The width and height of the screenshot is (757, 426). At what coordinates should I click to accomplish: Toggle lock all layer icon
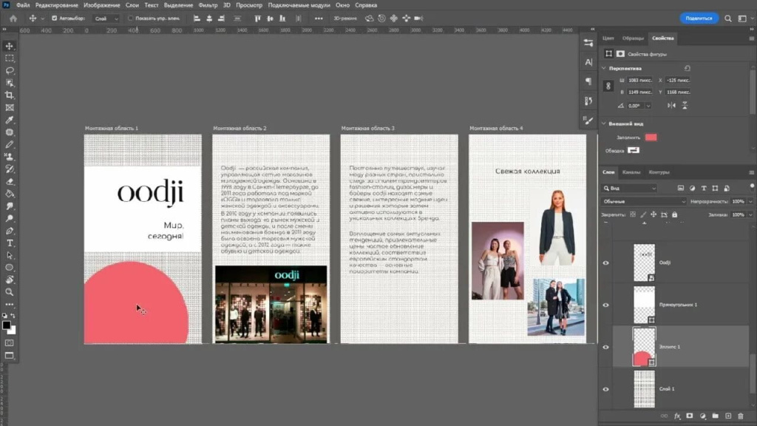point(674,214)
